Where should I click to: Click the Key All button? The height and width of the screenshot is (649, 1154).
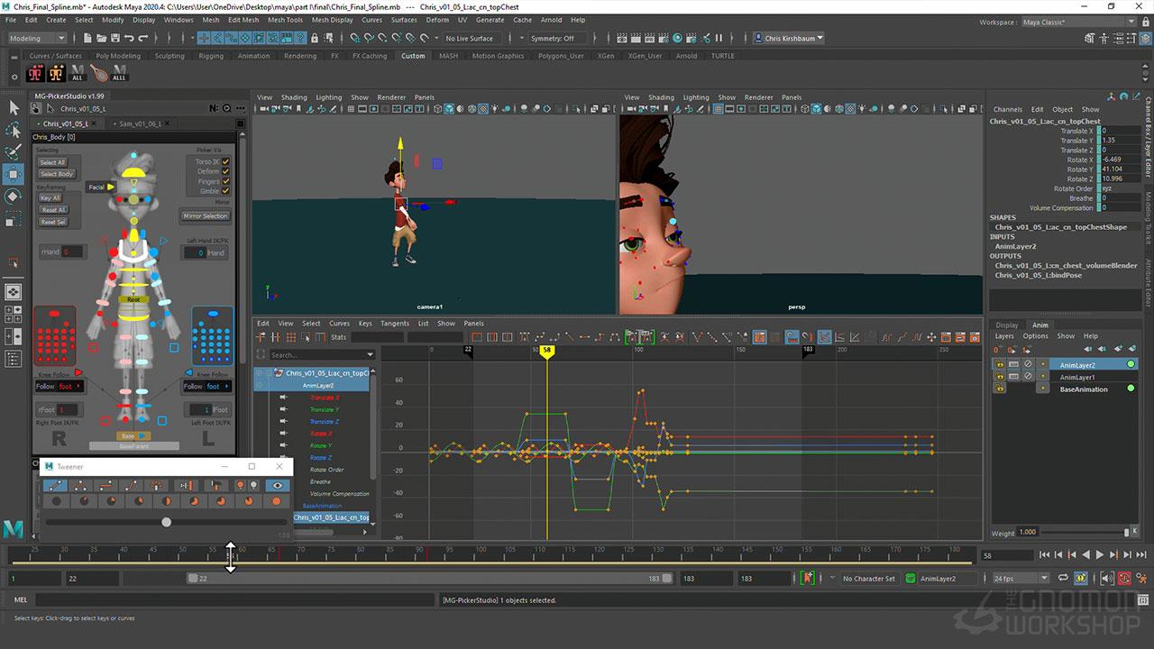pyautogui.click(x=50, y=198)
